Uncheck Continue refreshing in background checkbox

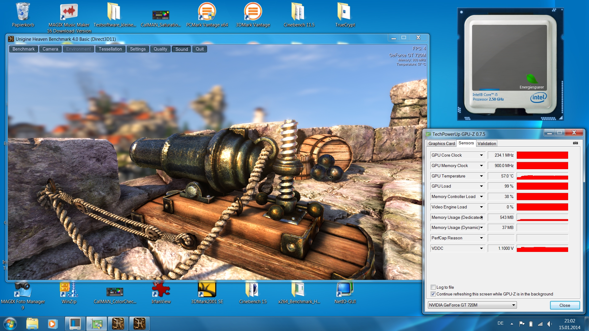tap(433, 294)
